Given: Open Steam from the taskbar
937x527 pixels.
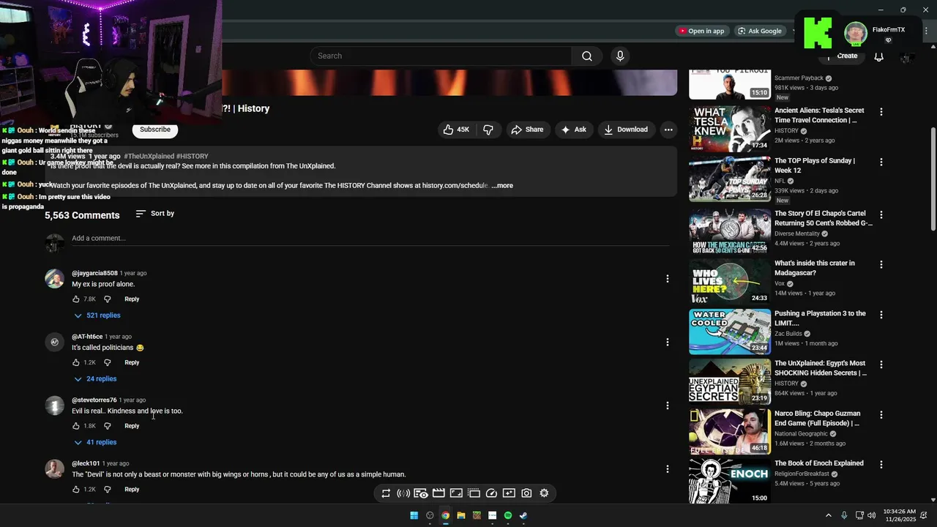Looking at the screenshot, I should [x=523, y=515].
